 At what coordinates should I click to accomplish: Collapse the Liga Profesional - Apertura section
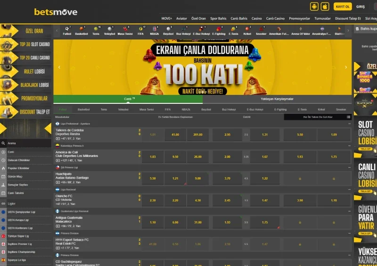pos(349,124)
